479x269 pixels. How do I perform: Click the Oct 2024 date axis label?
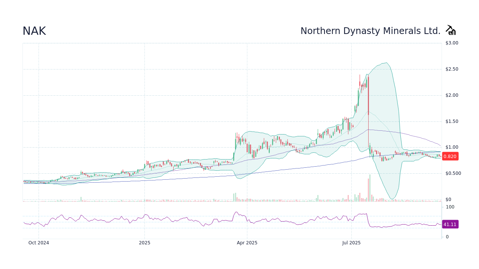[x=39, y=243]
